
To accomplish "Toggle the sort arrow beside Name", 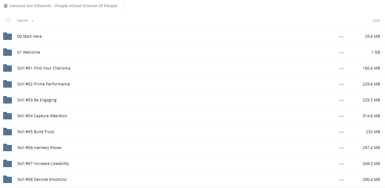I will pos(32,21).
